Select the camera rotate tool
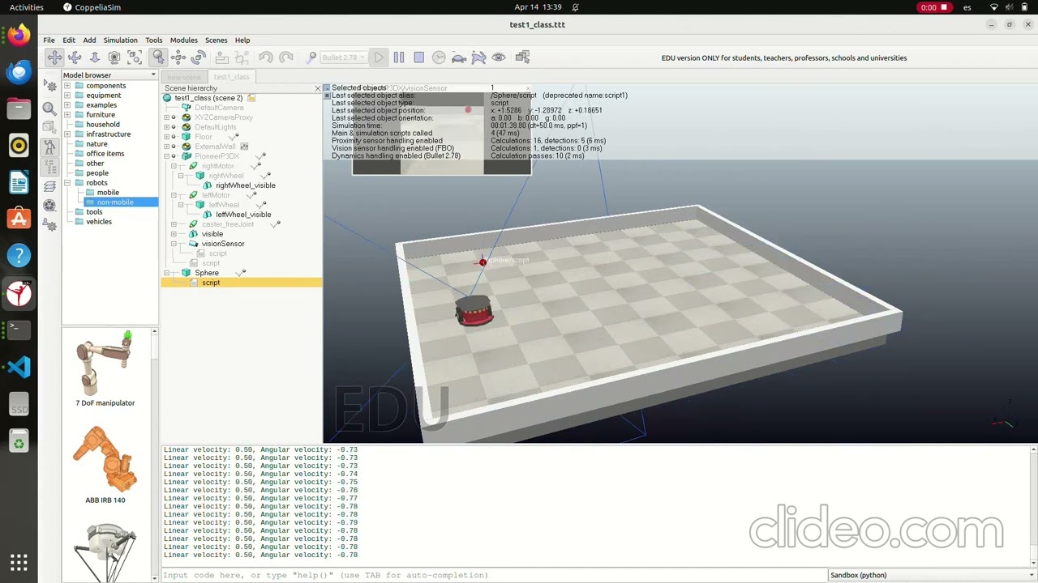This screenshot has width=1038, height=583. 75,57
